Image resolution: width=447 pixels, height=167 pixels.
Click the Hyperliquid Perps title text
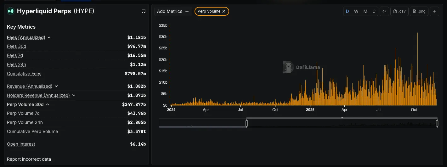pyautogui.click(x=44, y=11)
